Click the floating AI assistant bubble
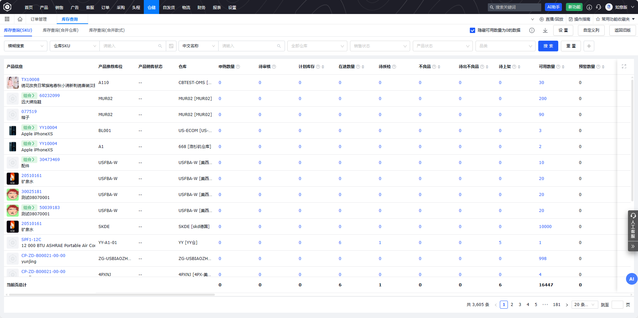638x318 pixels. [x=631, y=279]
